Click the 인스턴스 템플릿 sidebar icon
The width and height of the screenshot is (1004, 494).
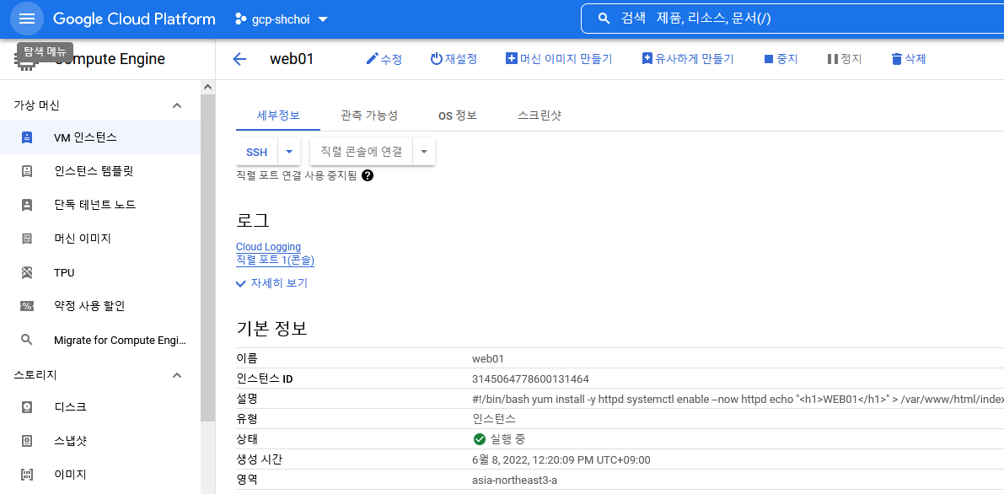(x=26, y=171)
